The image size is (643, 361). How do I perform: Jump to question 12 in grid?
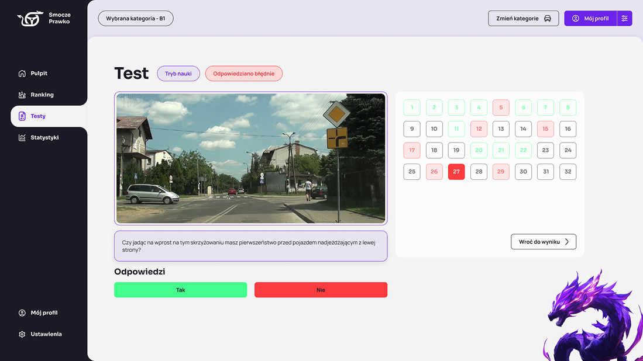pos(479,129)
